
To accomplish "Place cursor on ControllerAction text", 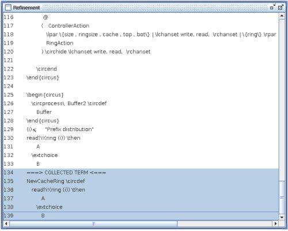I will 69,26.
